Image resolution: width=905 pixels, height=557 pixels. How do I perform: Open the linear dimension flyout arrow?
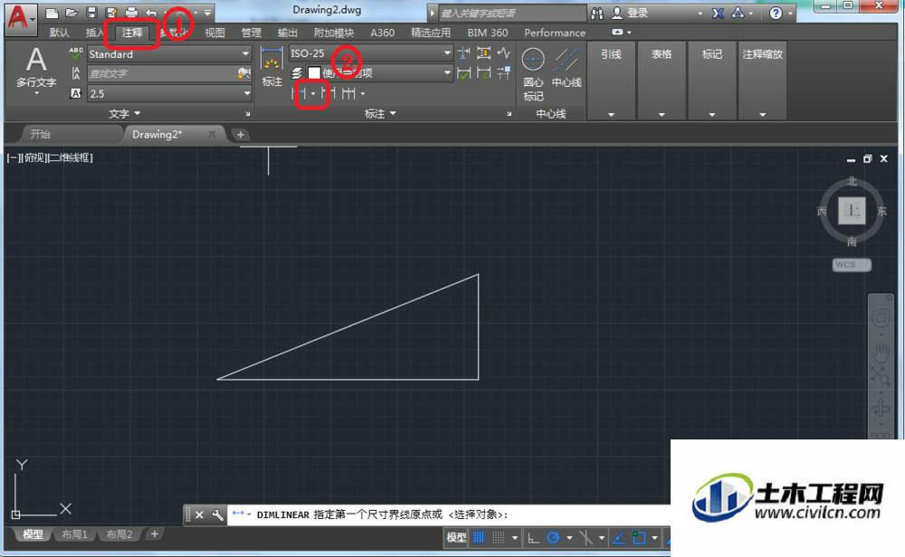[x=313, y=93]
